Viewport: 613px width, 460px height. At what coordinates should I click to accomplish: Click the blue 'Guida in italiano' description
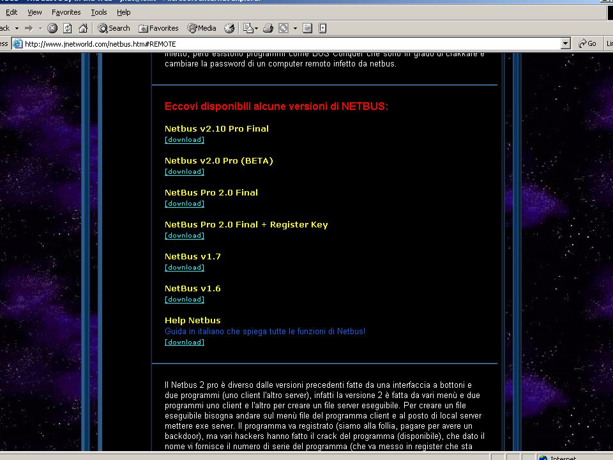265,332
